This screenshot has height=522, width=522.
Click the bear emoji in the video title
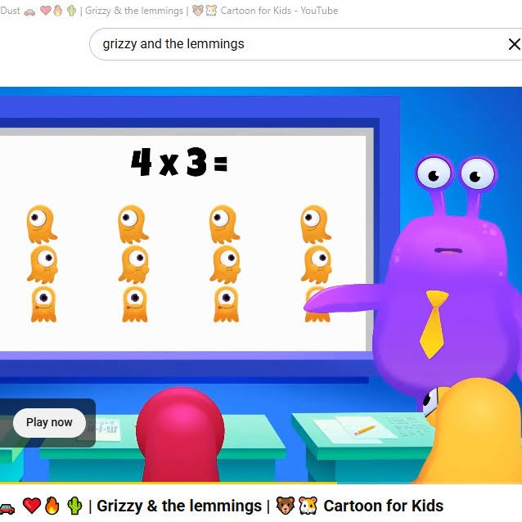[286, 506]
